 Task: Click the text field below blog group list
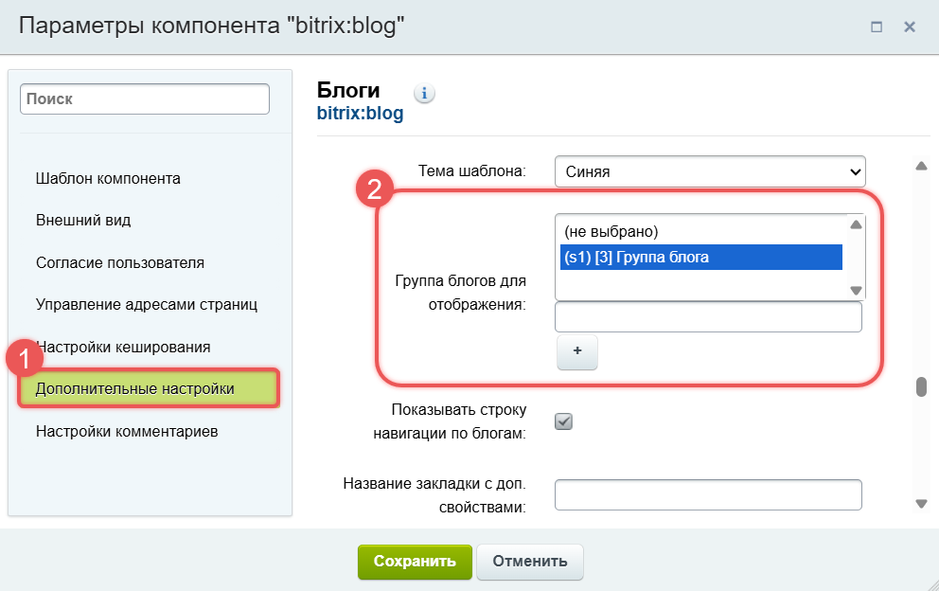click(708, 316)
